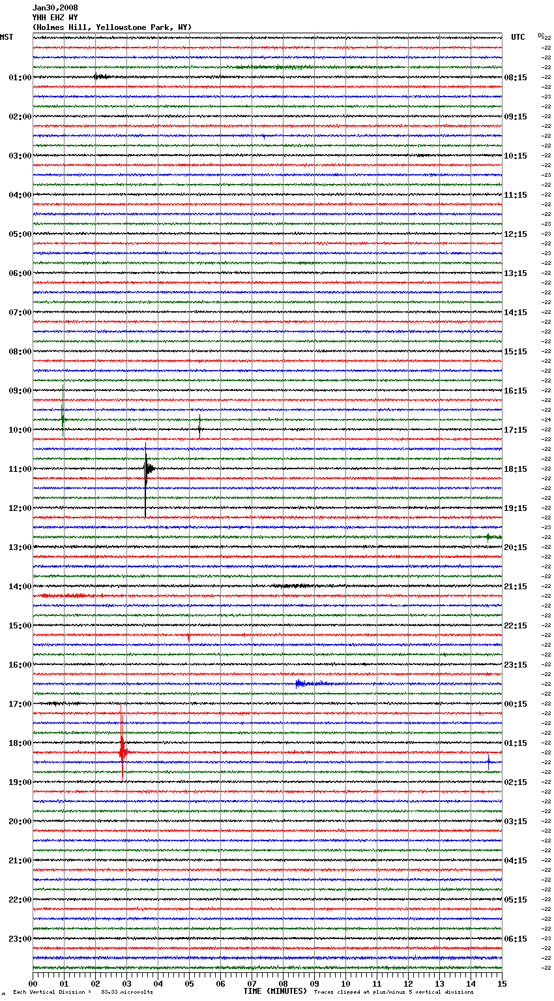Click the Traces clipped at plus/minus 5 note
The image size is (554, 1001).
click(394, 992)
